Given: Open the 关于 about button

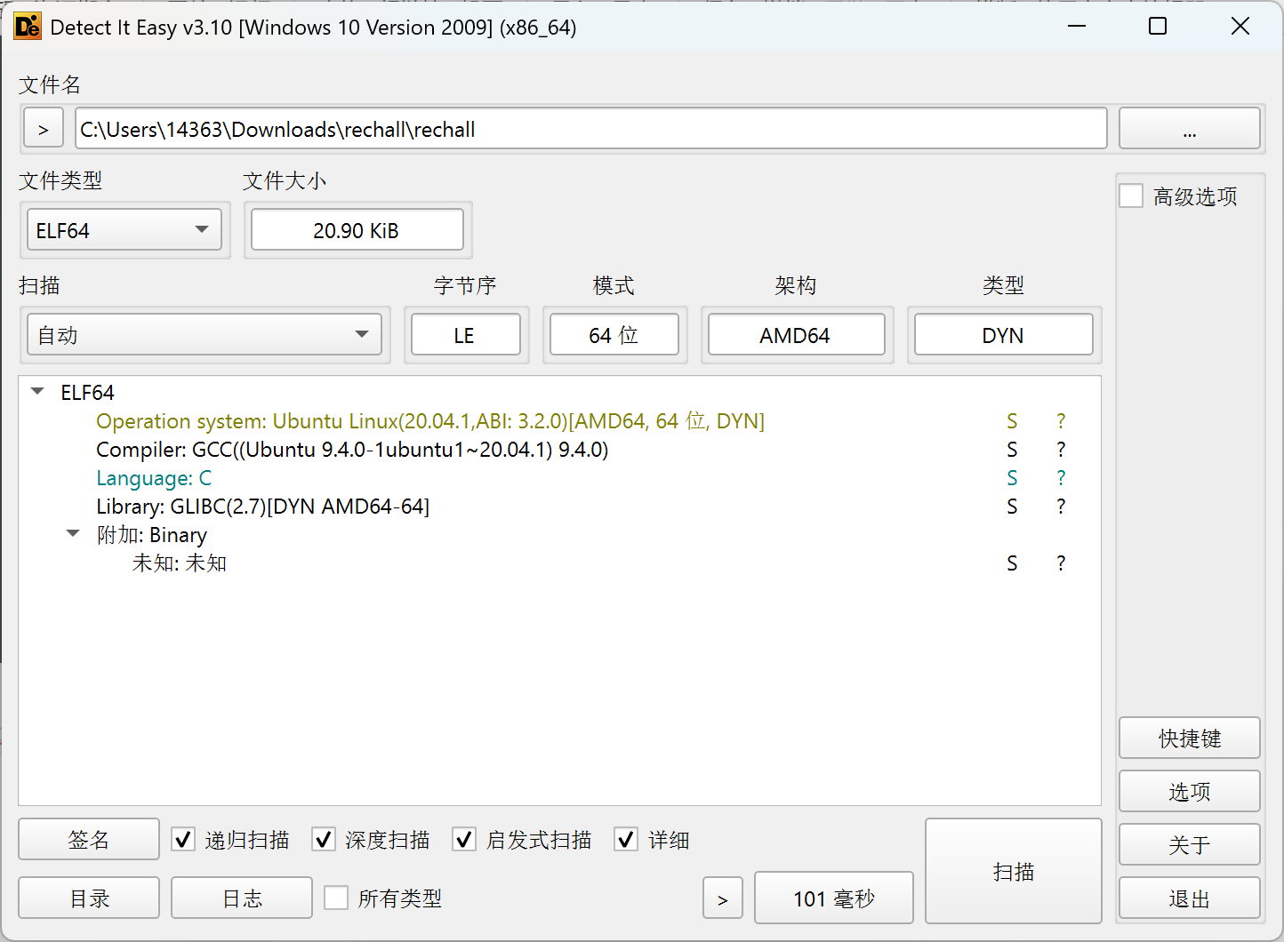Looking at the screenshot, I should click(x=1189, y=844).
